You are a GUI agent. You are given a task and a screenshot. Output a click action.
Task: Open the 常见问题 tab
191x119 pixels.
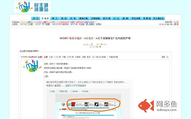pos(136,18)
